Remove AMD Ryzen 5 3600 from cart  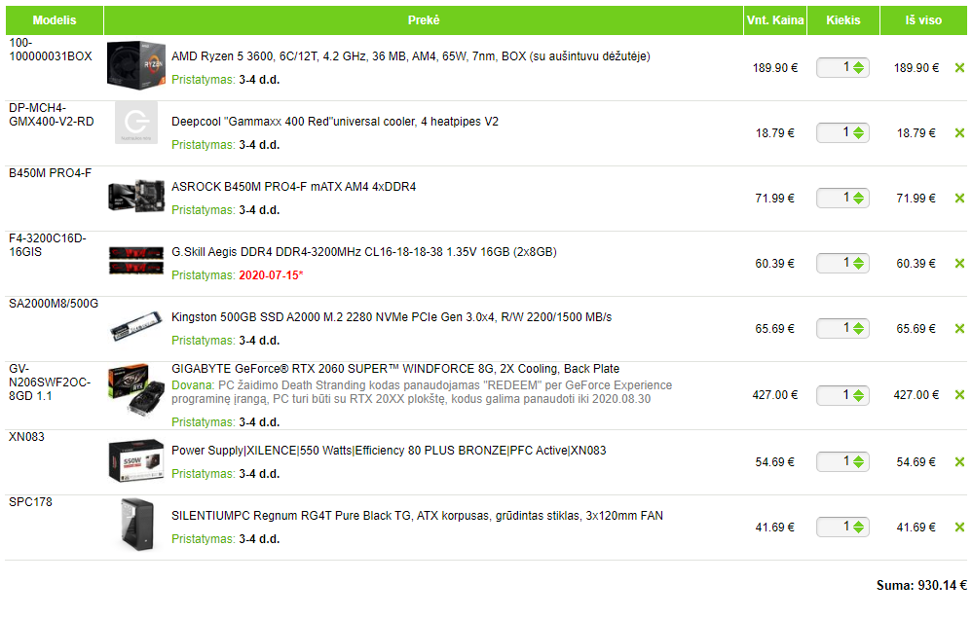959,68
